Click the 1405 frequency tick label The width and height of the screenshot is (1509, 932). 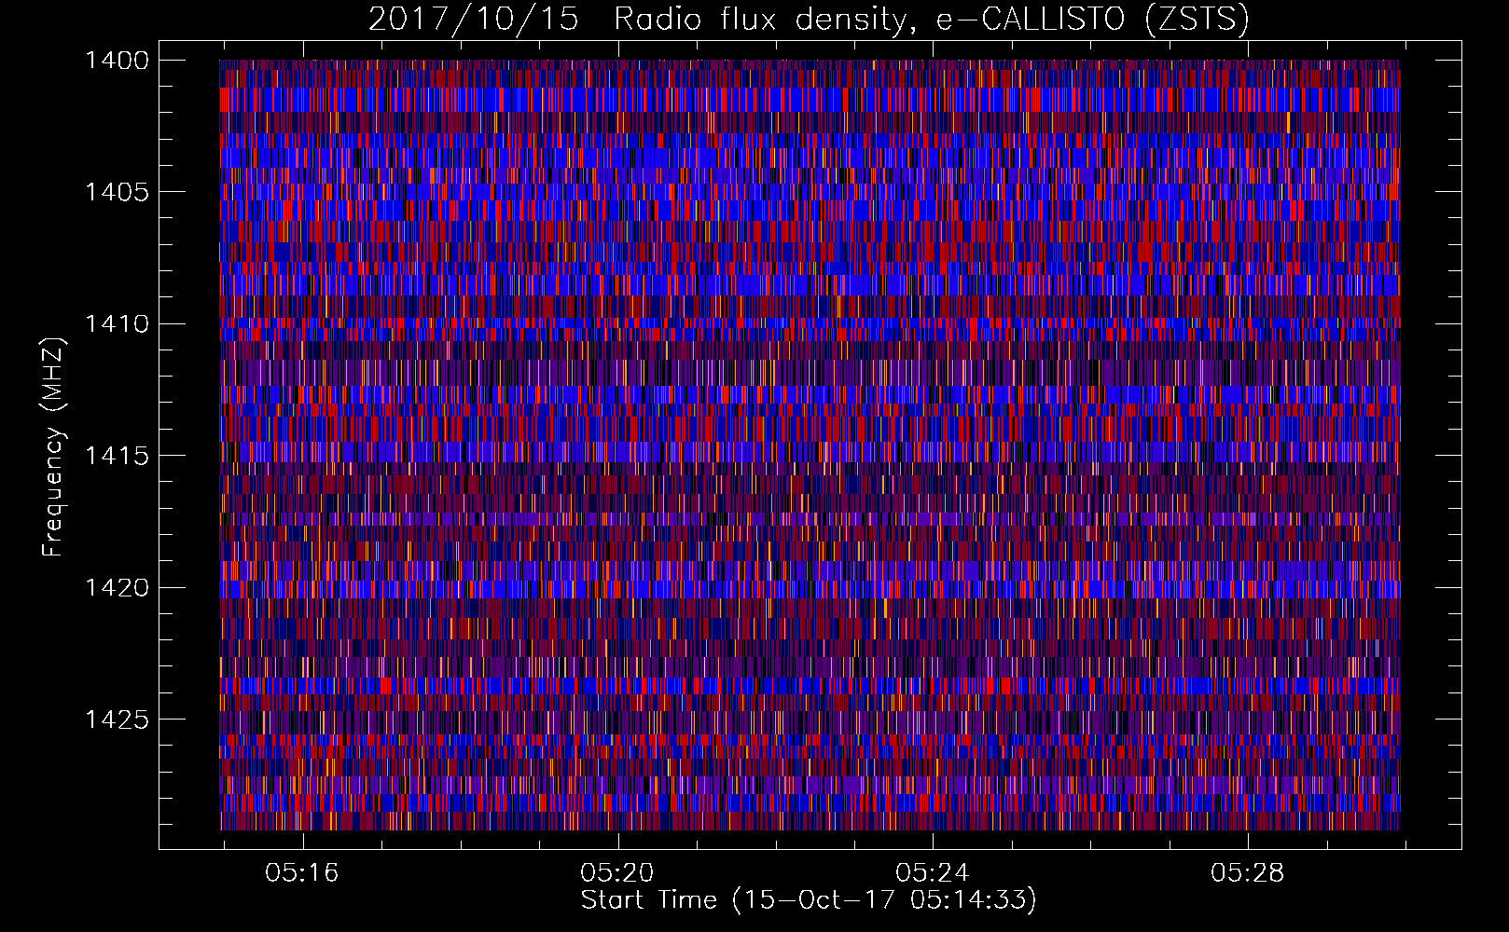117,192
